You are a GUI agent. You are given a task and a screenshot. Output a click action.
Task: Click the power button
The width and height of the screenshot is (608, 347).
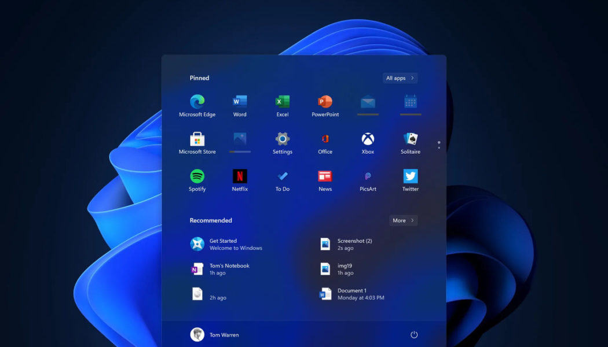(414, 334)
